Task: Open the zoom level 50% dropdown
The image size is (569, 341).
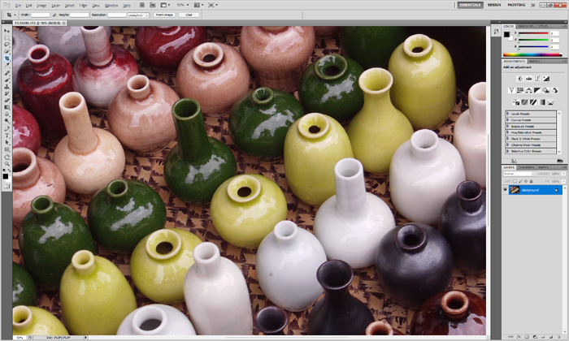Action: (183, 5)
